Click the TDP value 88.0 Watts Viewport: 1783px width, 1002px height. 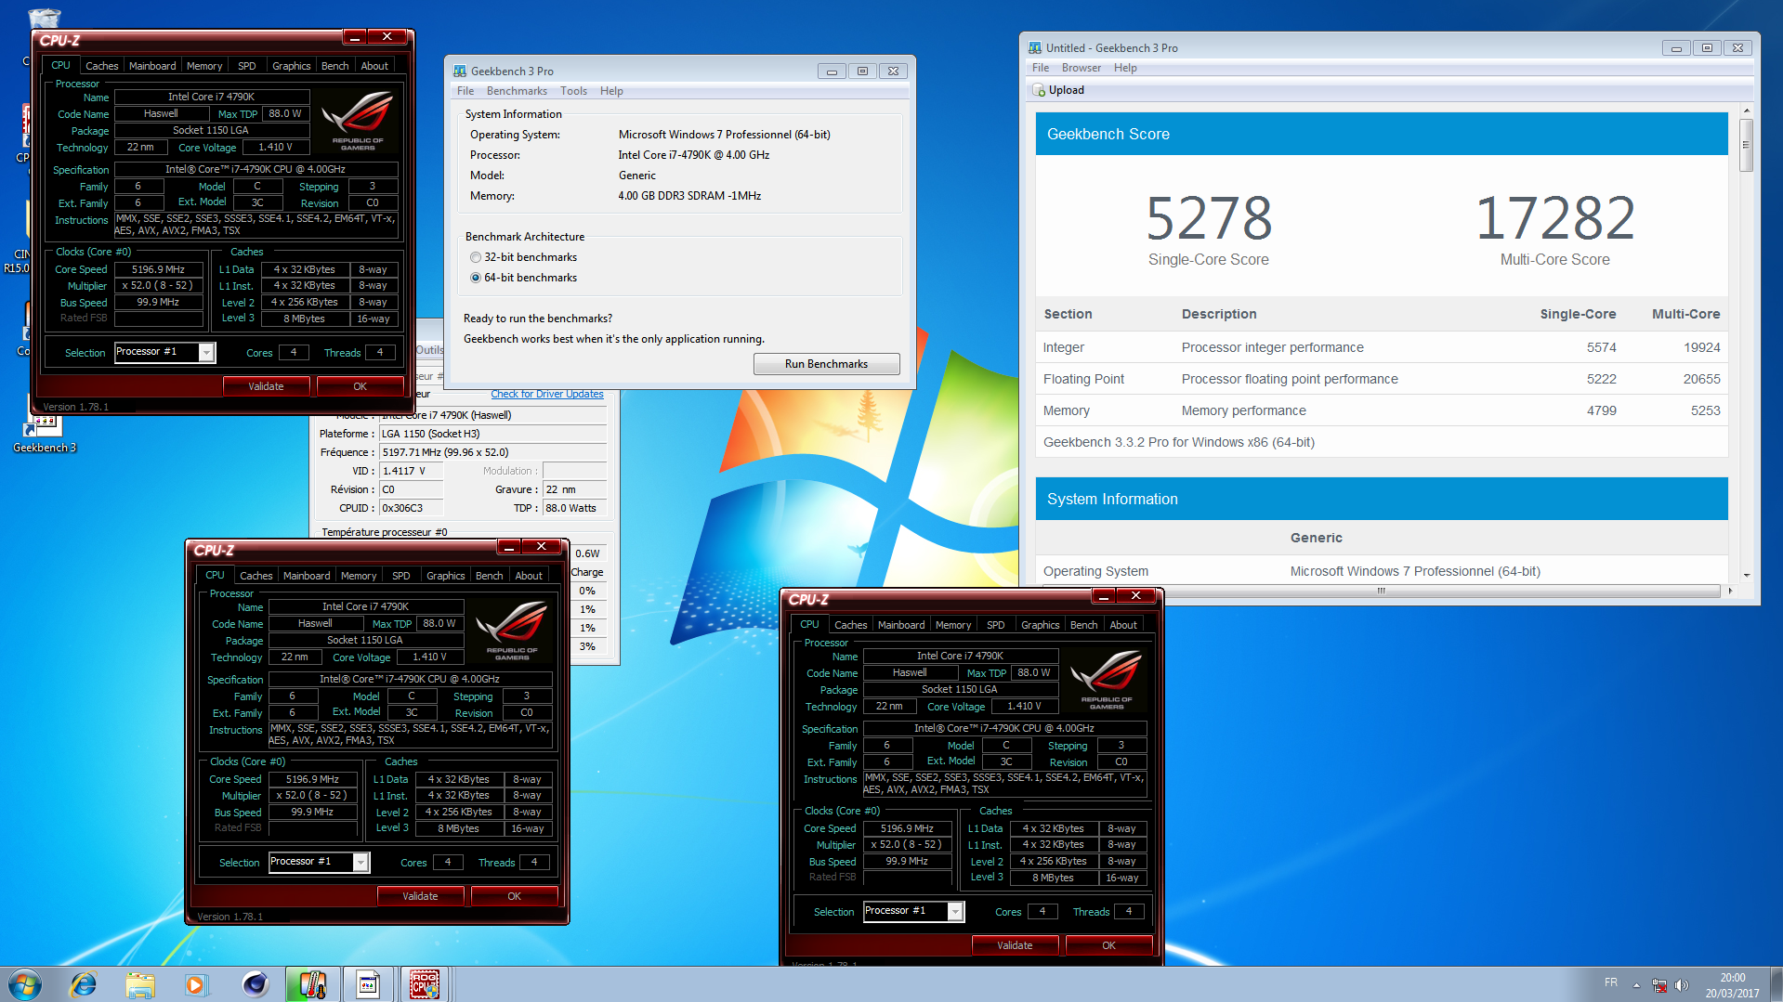tap(574, 508)
